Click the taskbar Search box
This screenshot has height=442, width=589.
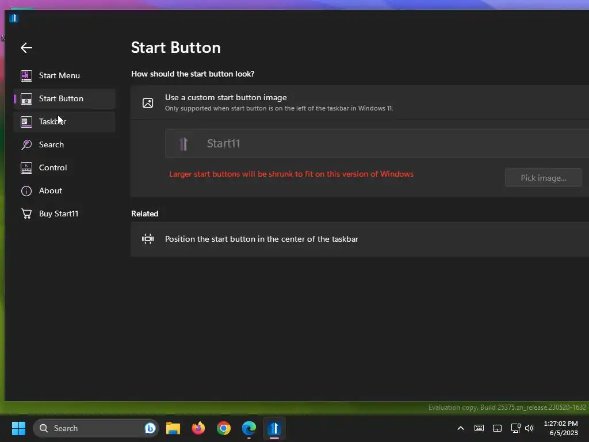coord(96,428)
